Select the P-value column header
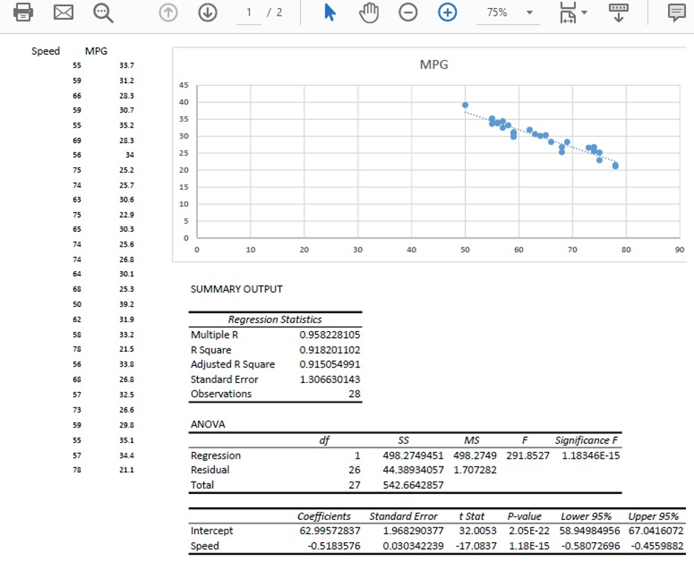 524,516
